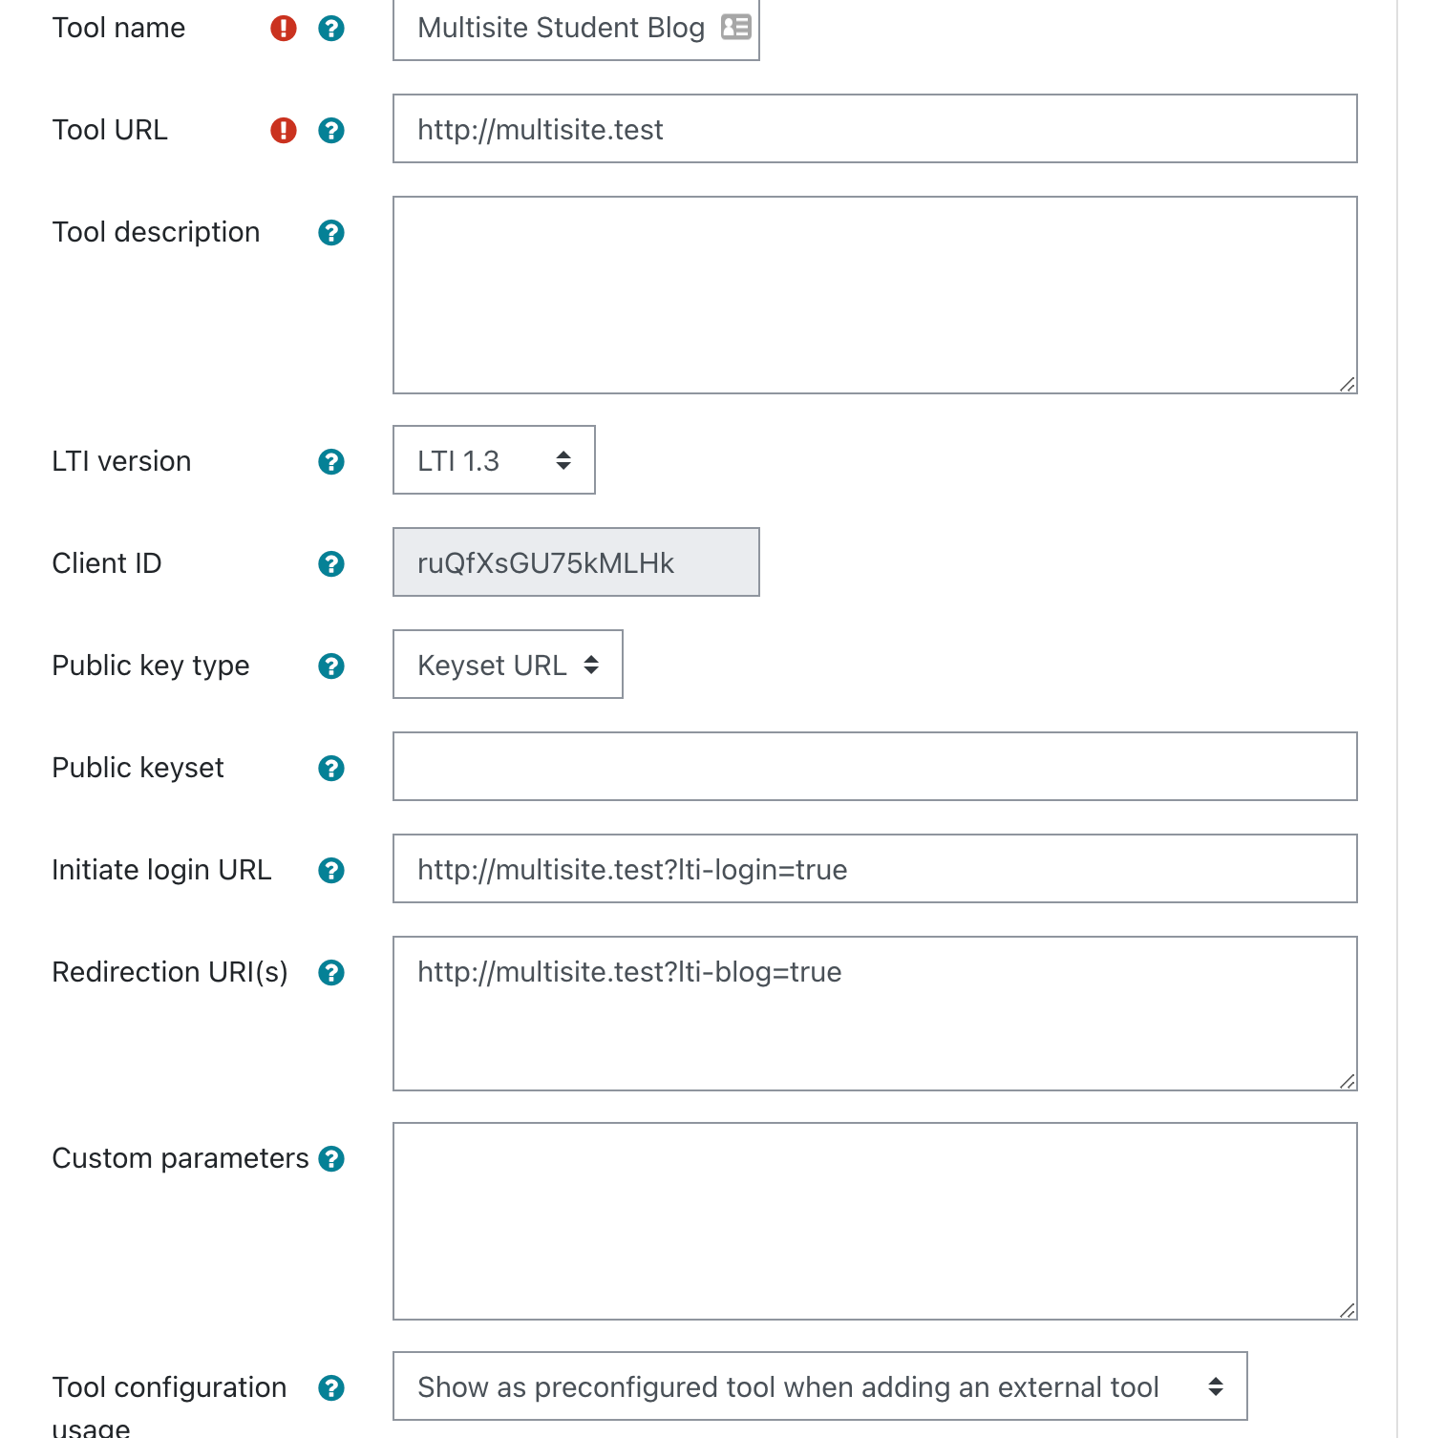
Task: Click into the Redirection URI(s) textarea
Action: click(x=875, y=1014)
